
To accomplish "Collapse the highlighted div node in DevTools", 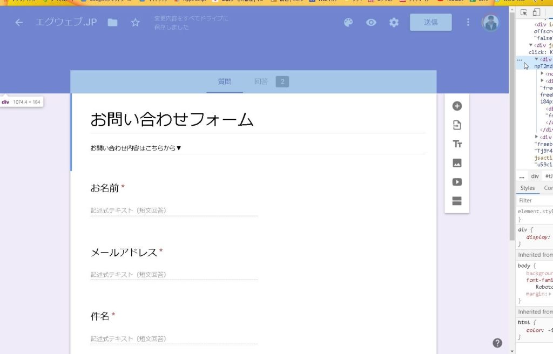I will tap(537, 59).
